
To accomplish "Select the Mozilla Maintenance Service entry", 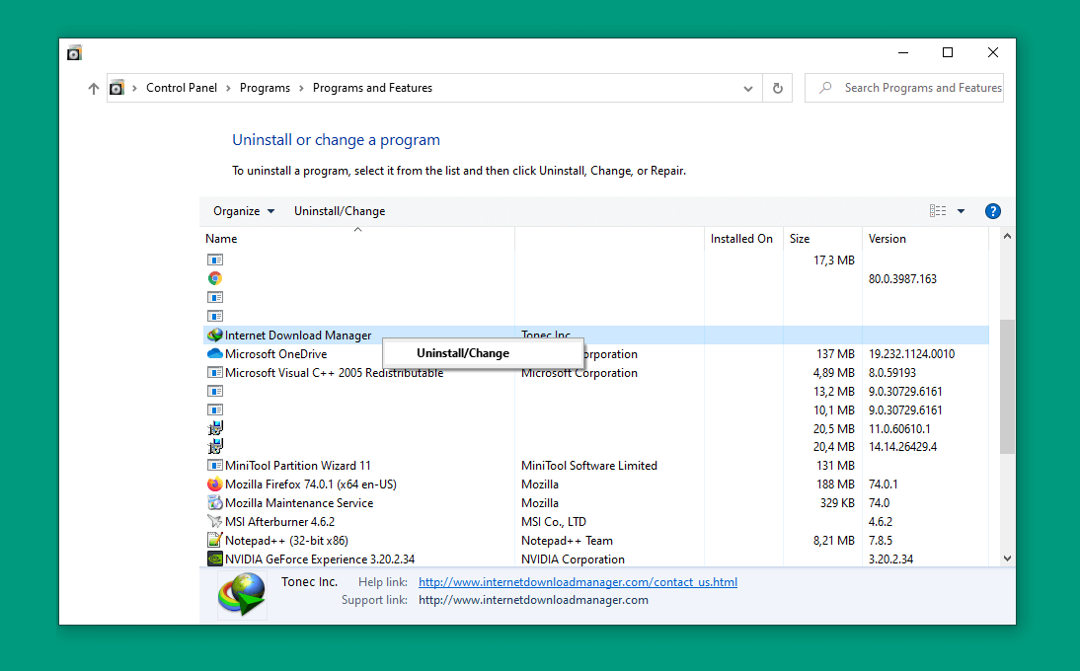I will click(x=299, y=503).
